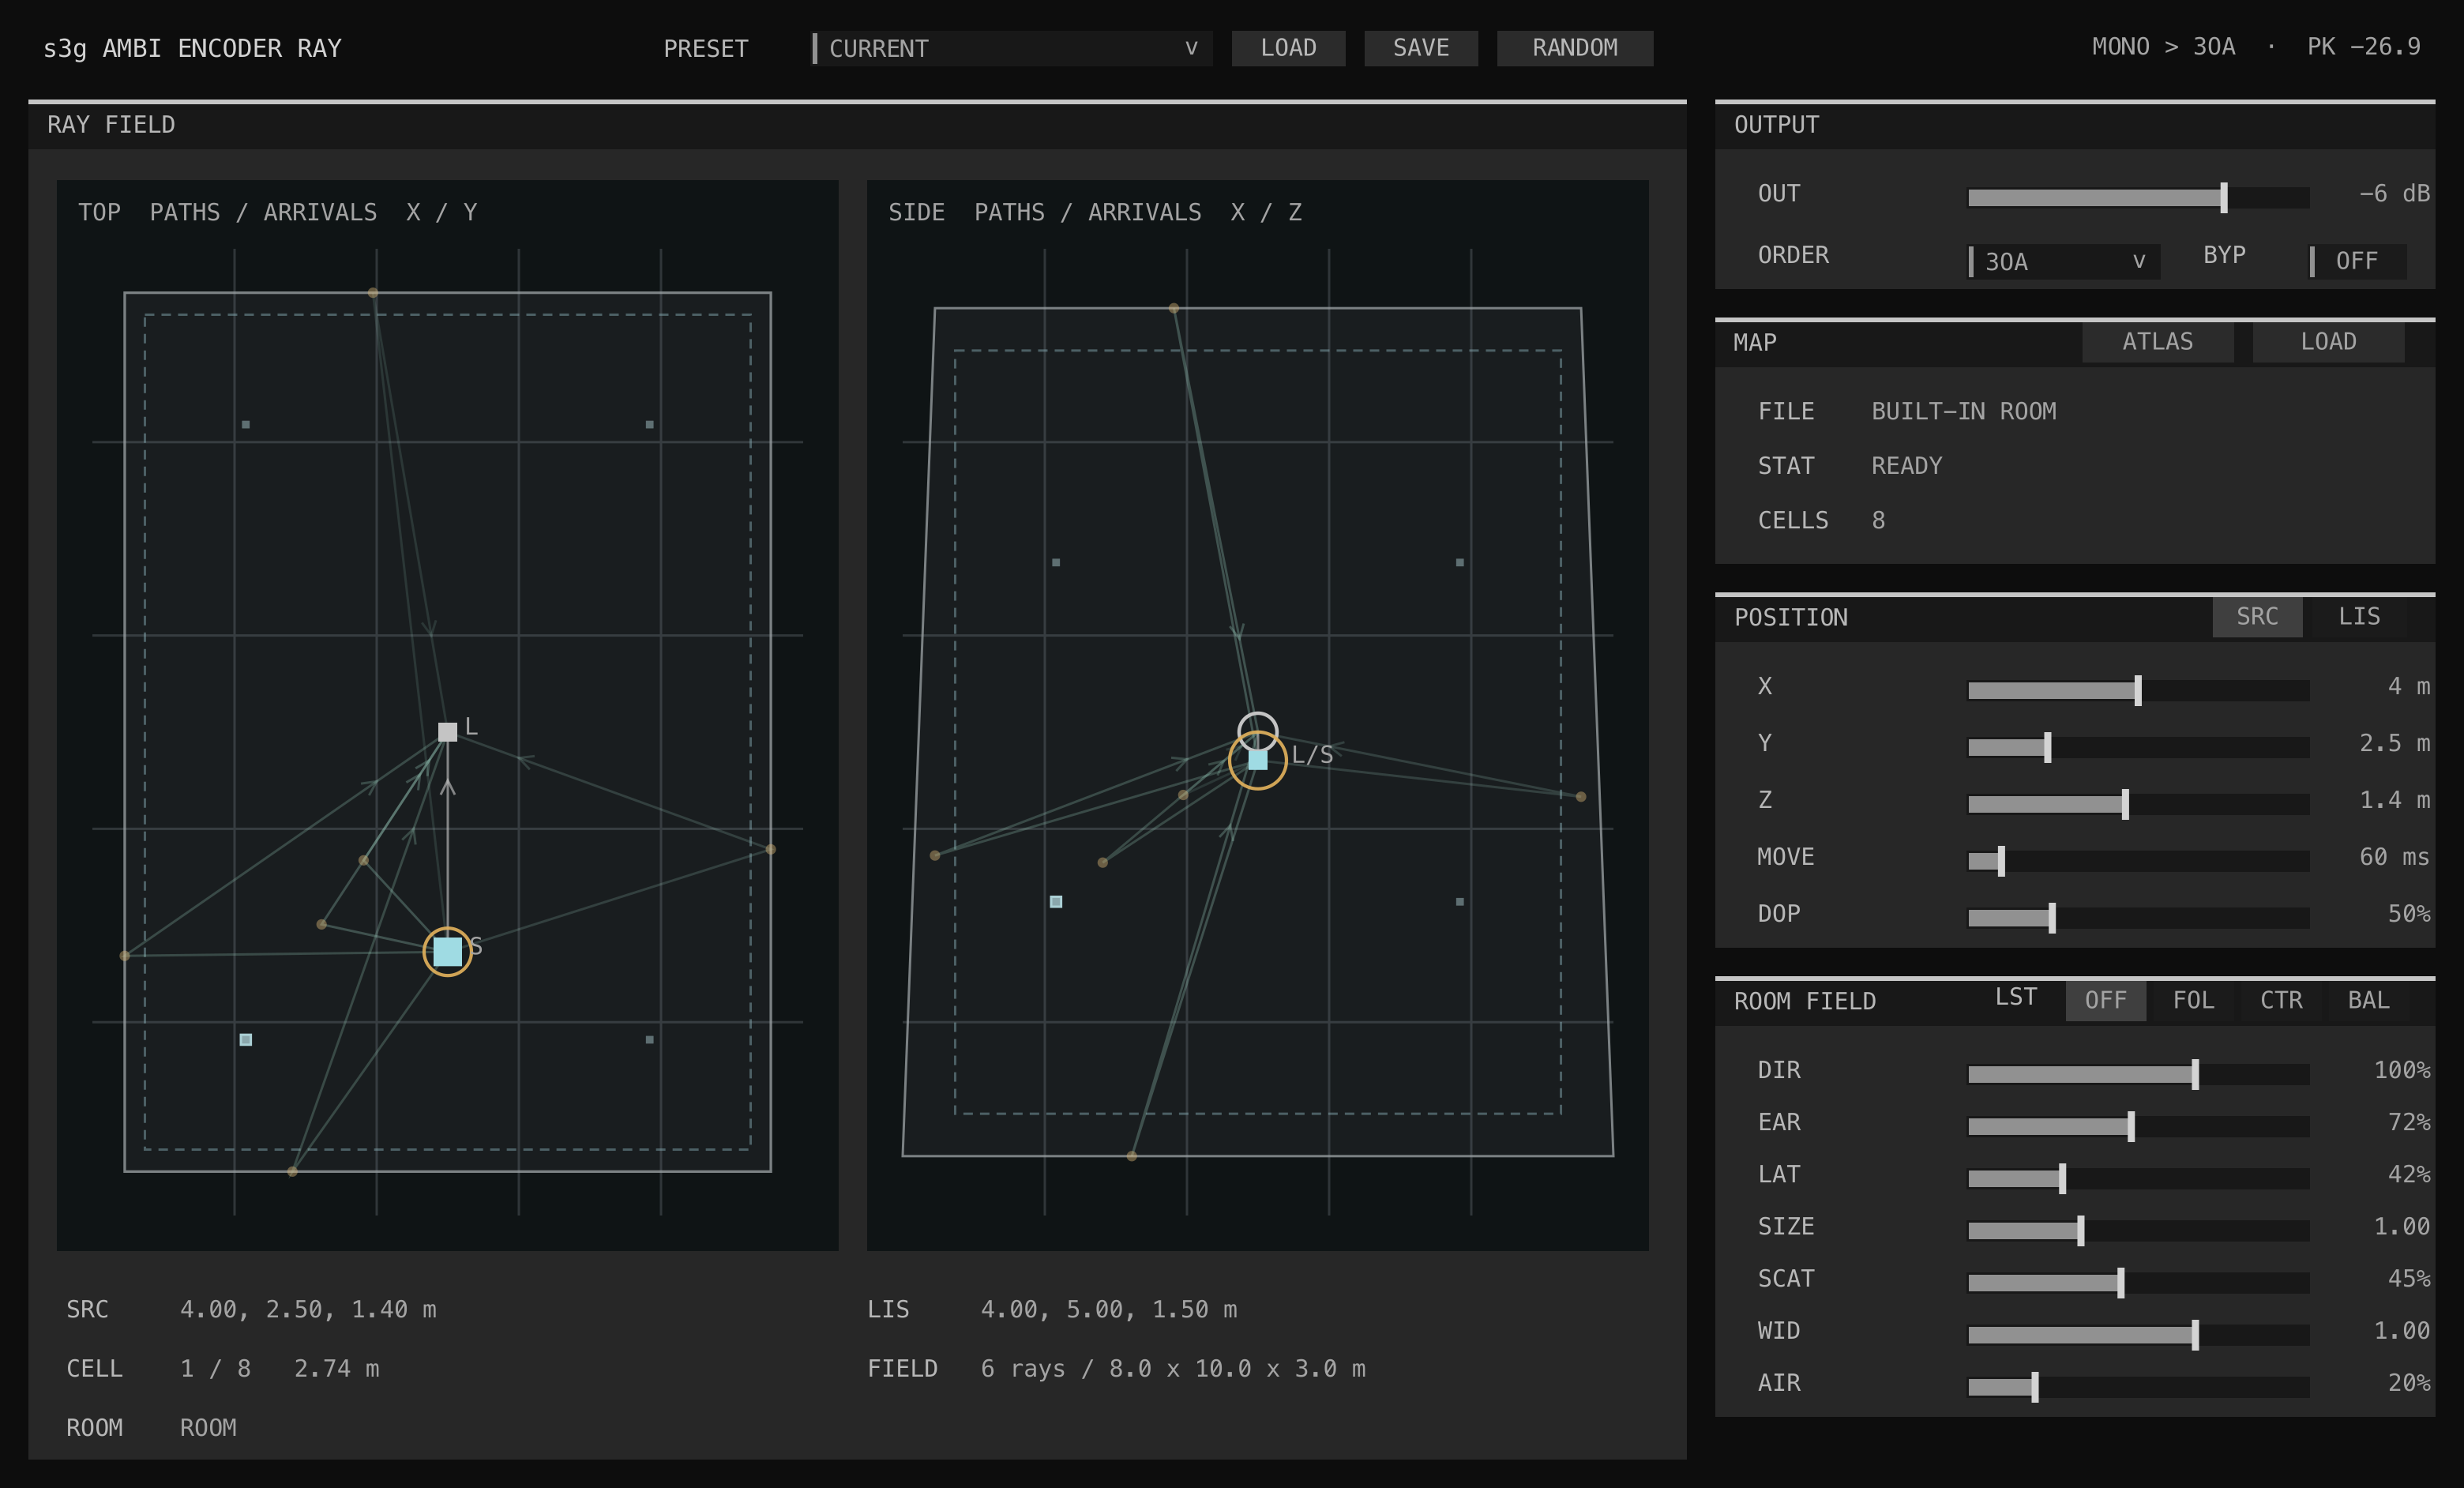2464x1488 pixels.
Task: Toggle the BYP switch showing OFF
Action: coord(2357,261)
